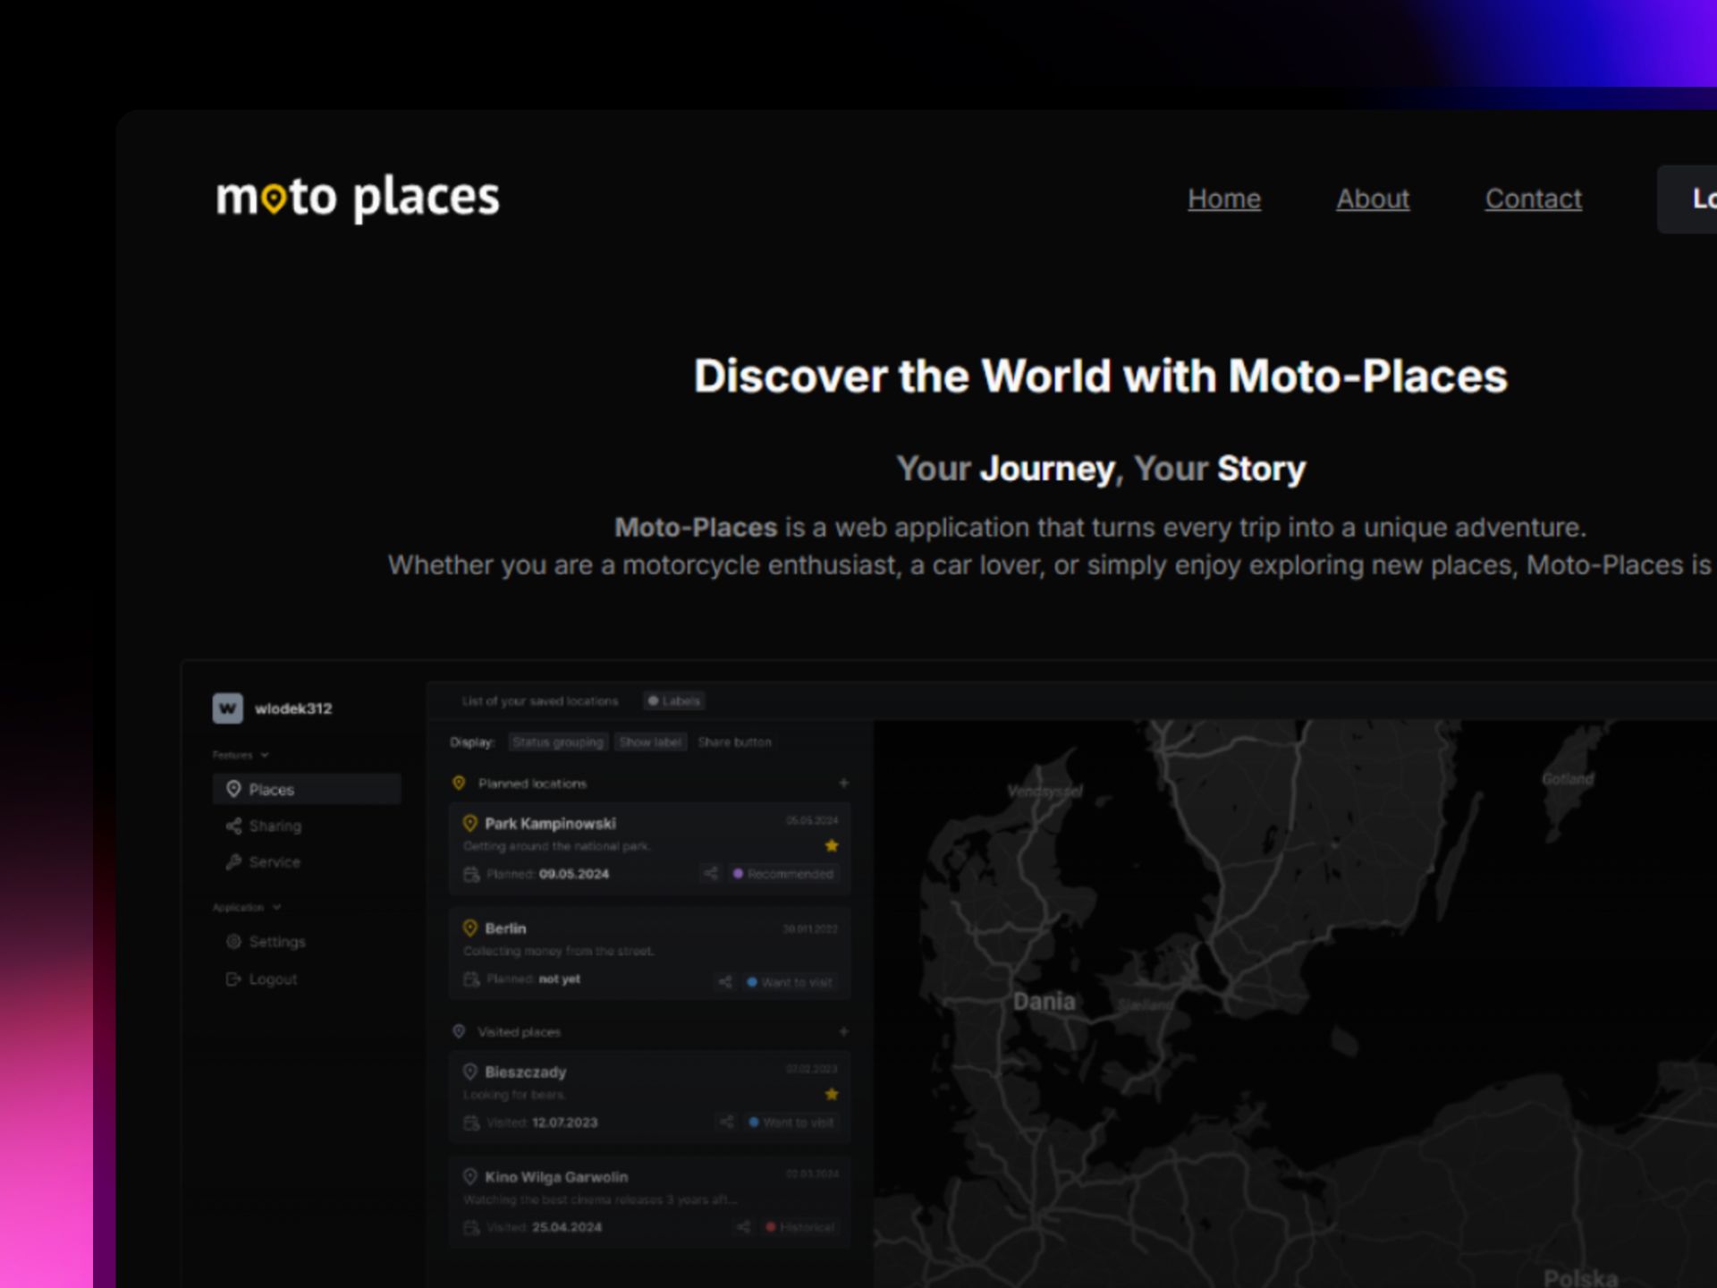This screenshot has height=1288, width=1717.
Task: Share the Berlin location
Action: tap(725, 982)
